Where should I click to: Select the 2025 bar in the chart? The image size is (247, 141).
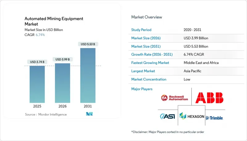tap(37, 84)
